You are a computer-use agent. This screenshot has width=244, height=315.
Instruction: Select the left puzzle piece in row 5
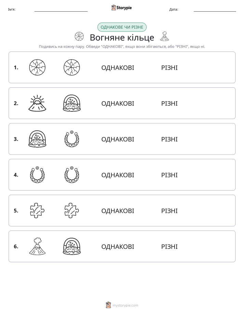pos(37,211)
